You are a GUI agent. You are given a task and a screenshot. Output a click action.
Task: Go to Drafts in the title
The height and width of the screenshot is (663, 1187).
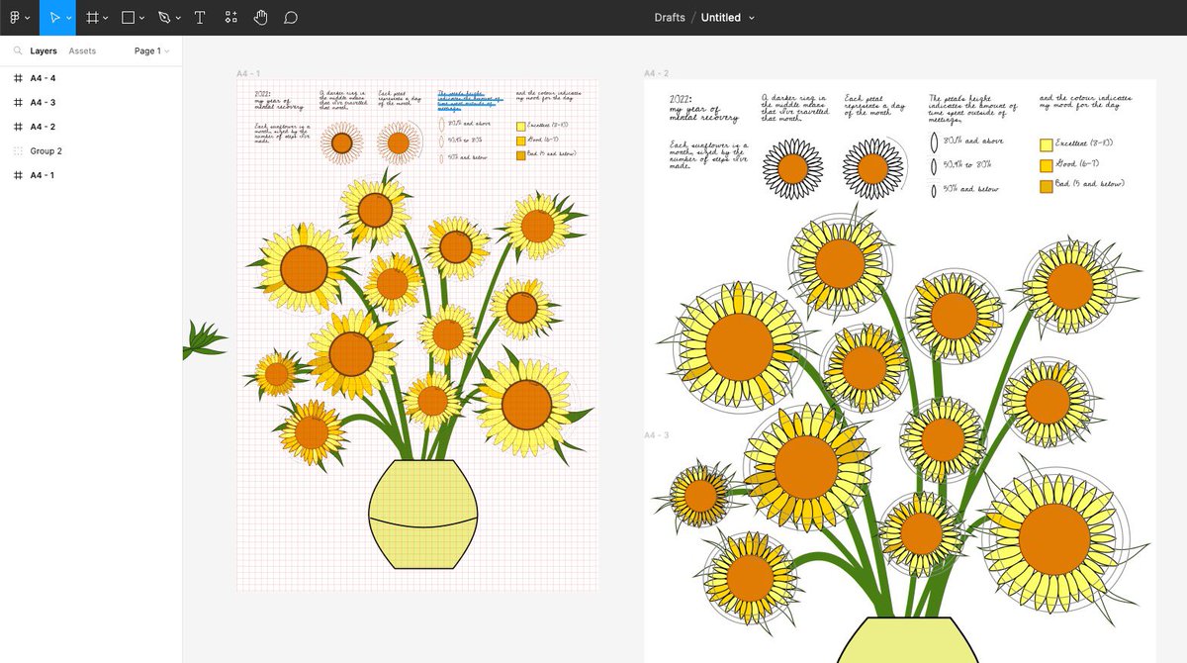[670, 18]
